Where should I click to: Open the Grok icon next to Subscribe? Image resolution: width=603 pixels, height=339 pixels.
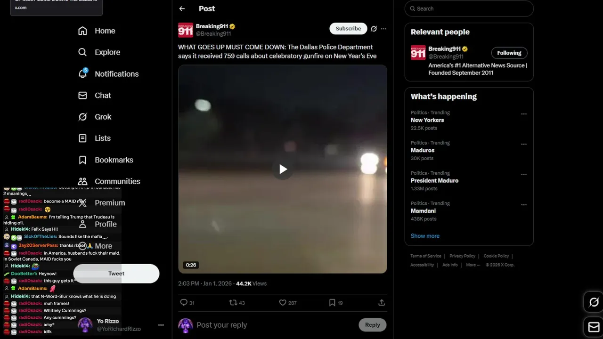[x=374, y=29]
